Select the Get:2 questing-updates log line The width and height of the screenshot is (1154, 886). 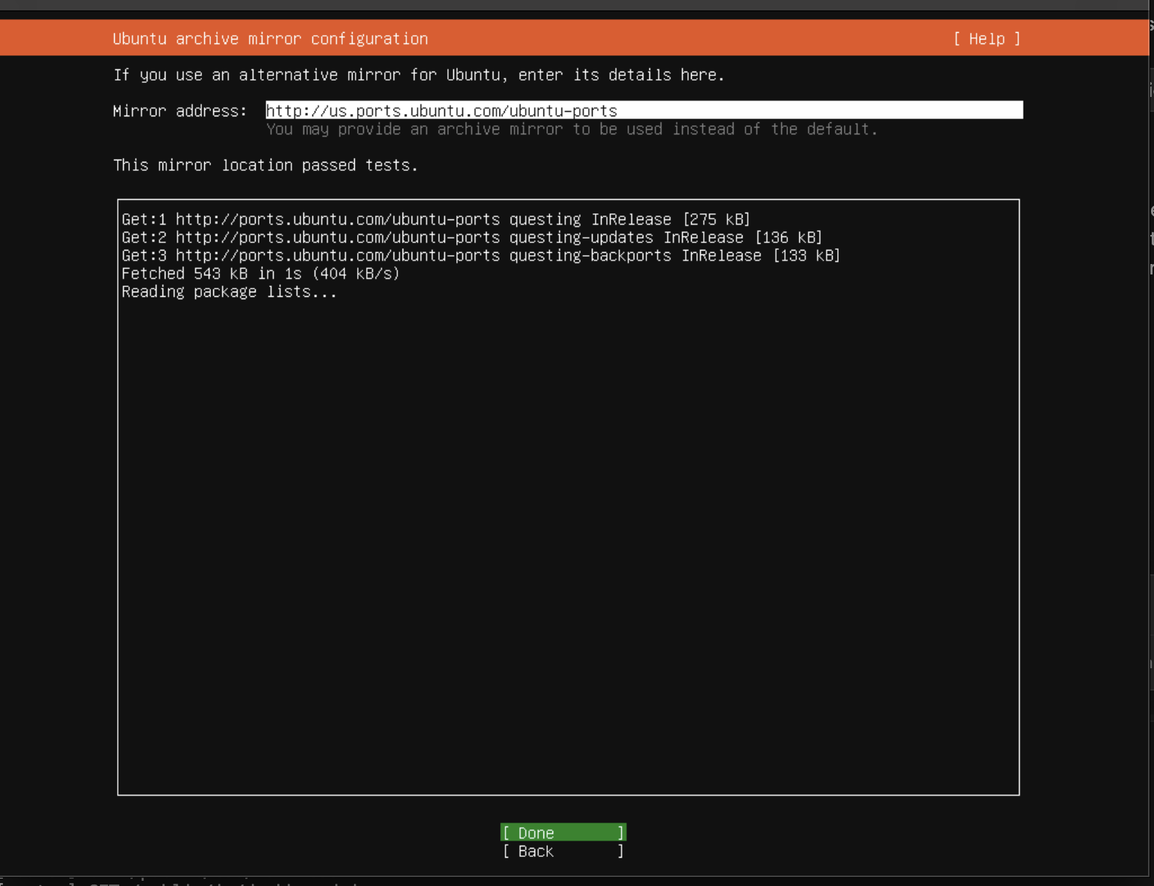pos(471,237)
